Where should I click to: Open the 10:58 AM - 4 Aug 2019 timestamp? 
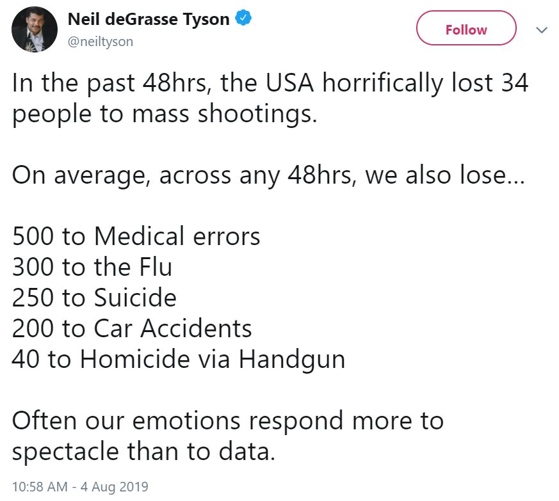tap(80, 486)
